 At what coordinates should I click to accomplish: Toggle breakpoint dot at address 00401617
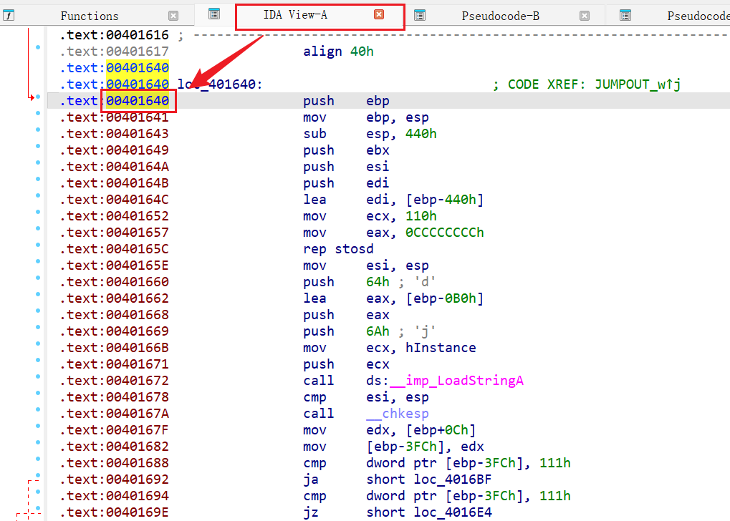pyautogui.click(x=38, y=47)
